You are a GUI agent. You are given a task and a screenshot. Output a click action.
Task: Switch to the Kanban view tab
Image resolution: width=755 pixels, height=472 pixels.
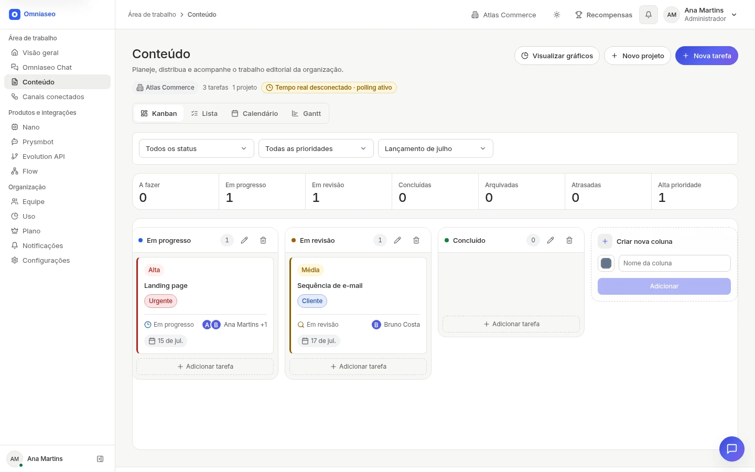159,113
